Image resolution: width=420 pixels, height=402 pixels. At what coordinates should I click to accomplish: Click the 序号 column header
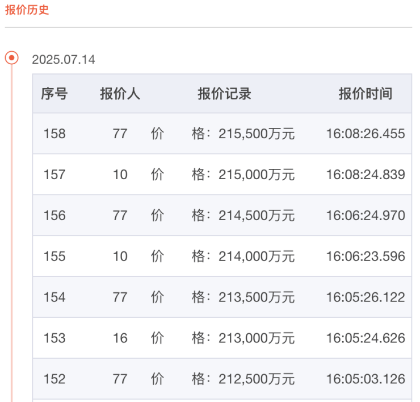pos(54,94)
